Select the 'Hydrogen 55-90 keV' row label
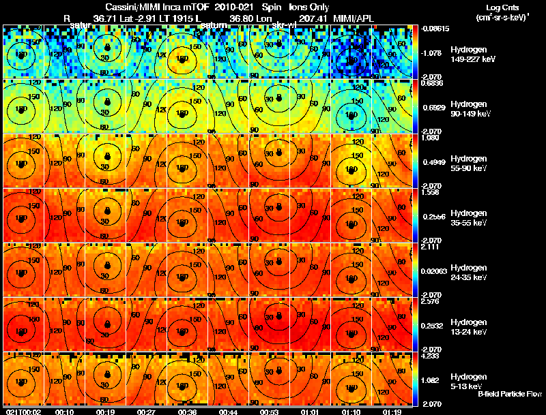This screenshot has height=415, width=546. [469, 164]
